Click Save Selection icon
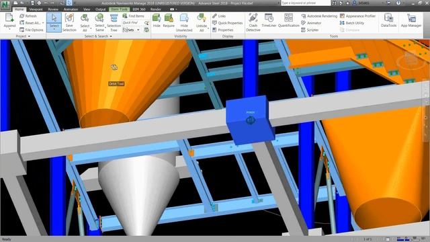This screenshot has height=242, width=430. coord(69,18)
